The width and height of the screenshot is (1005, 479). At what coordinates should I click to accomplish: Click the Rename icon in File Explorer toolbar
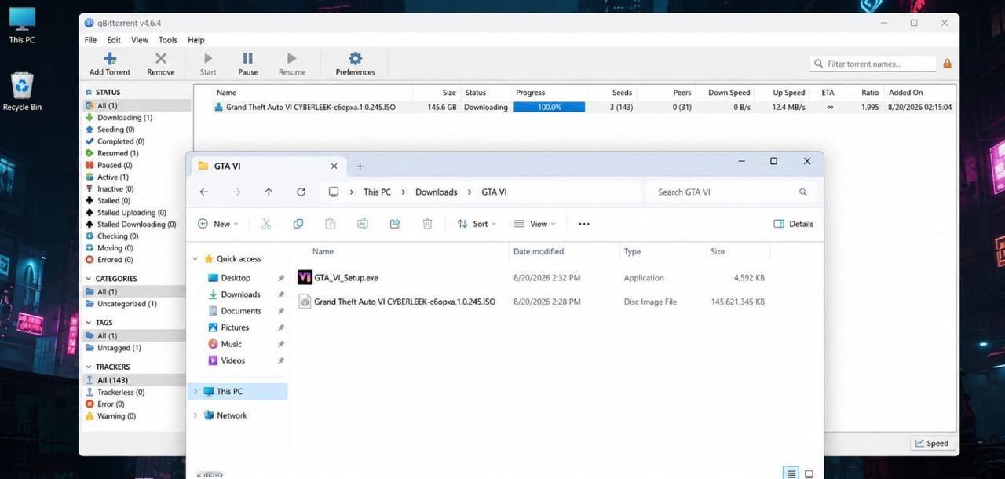[363, 224]
